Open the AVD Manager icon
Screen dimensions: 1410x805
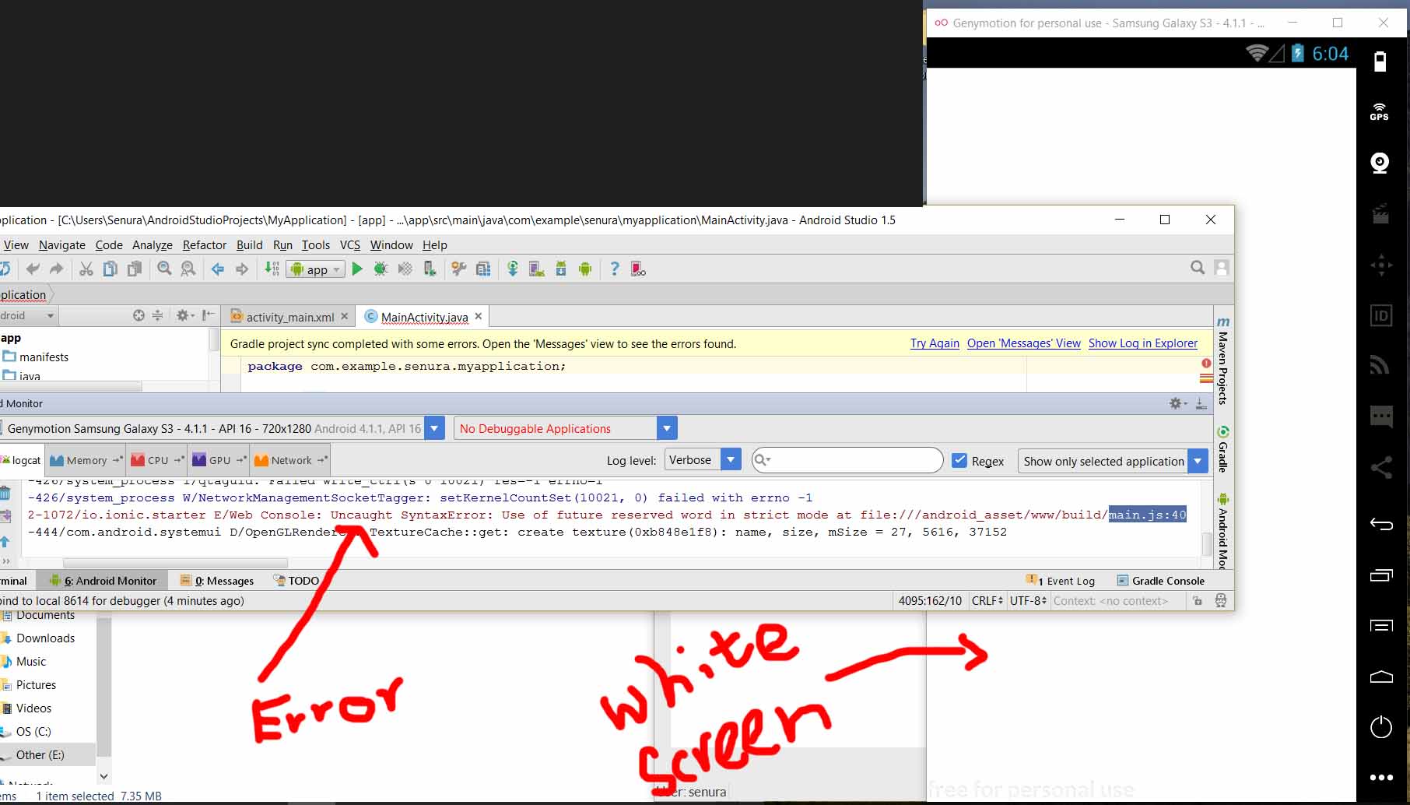coord(537,269)
